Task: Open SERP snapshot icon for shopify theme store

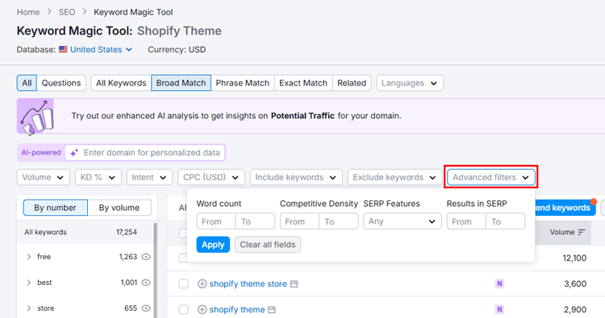Action: 294,284
